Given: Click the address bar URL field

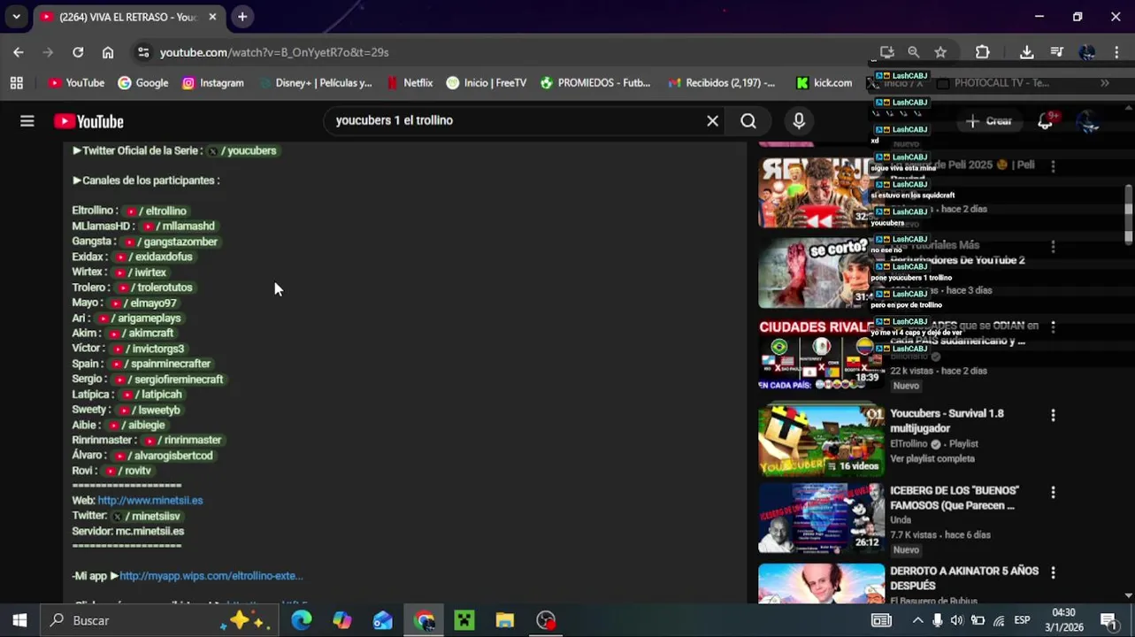Looking at the screenshot, I should click(x=513, y=52).
